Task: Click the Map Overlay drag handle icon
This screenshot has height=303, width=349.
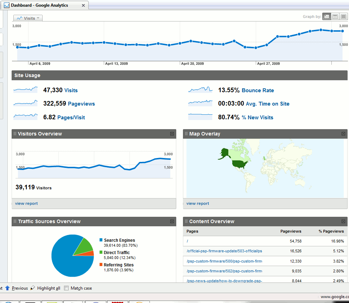Action: [x=186, y=134]
